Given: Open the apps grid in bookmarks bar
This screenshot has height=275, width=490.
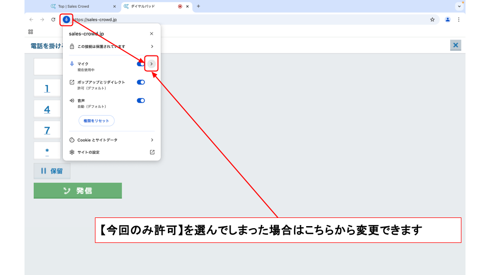Looking at the screenshot, I should pos(31,32).
